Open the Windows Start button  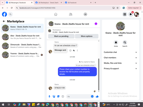3,105
